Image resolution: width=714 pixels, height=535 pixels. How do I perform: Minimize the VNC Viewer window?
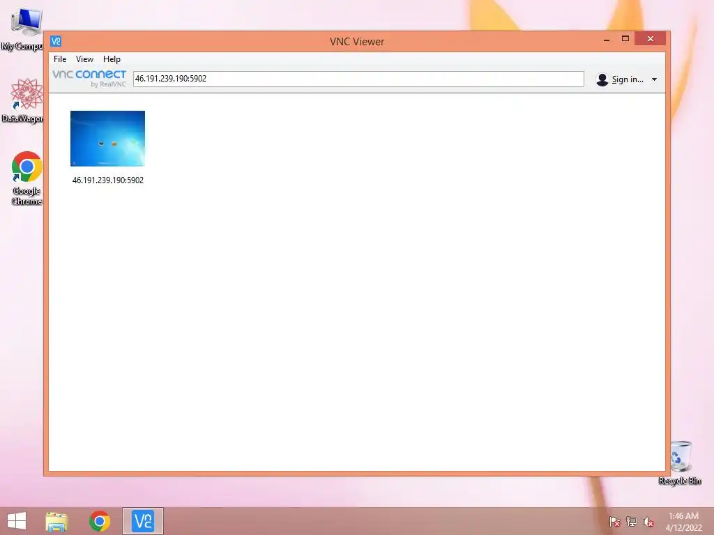(607, 40)
